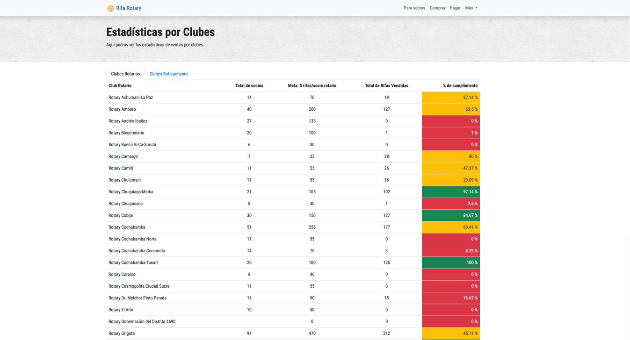Screen dimensions: 630x340
Task: Click the green 100 % compliance cell
Action: coord(451,262)
